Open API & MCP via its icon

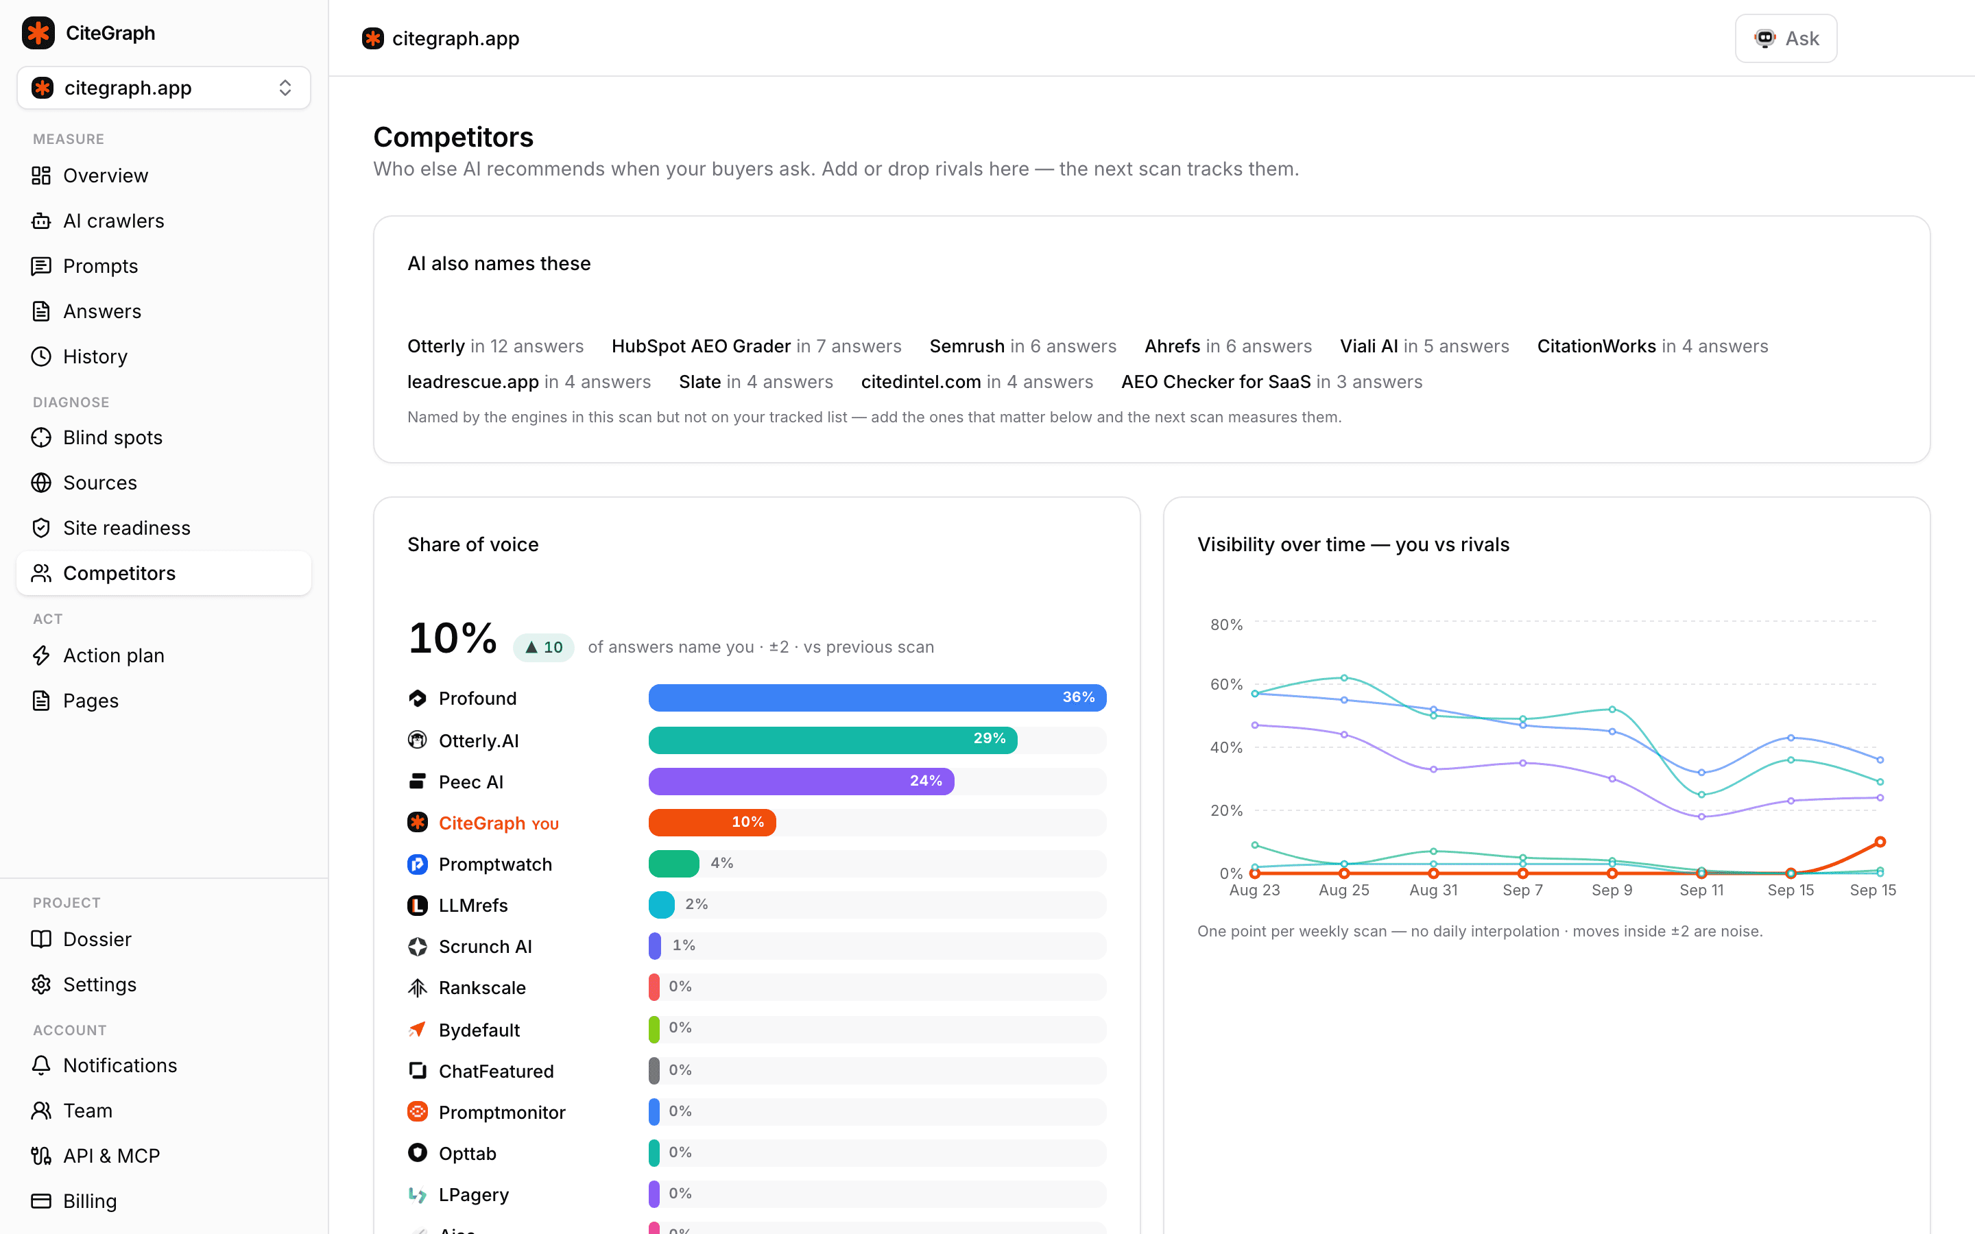[41, 1156]
